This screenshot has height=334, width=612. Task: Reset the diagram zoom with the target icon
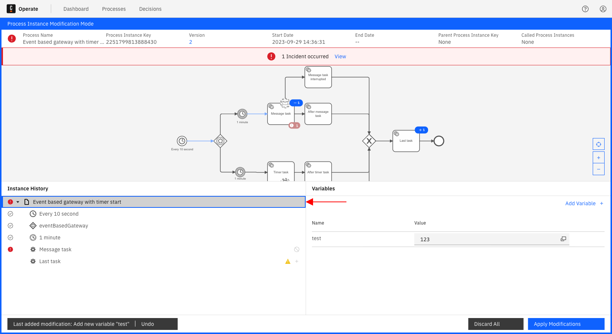point(598,144)
